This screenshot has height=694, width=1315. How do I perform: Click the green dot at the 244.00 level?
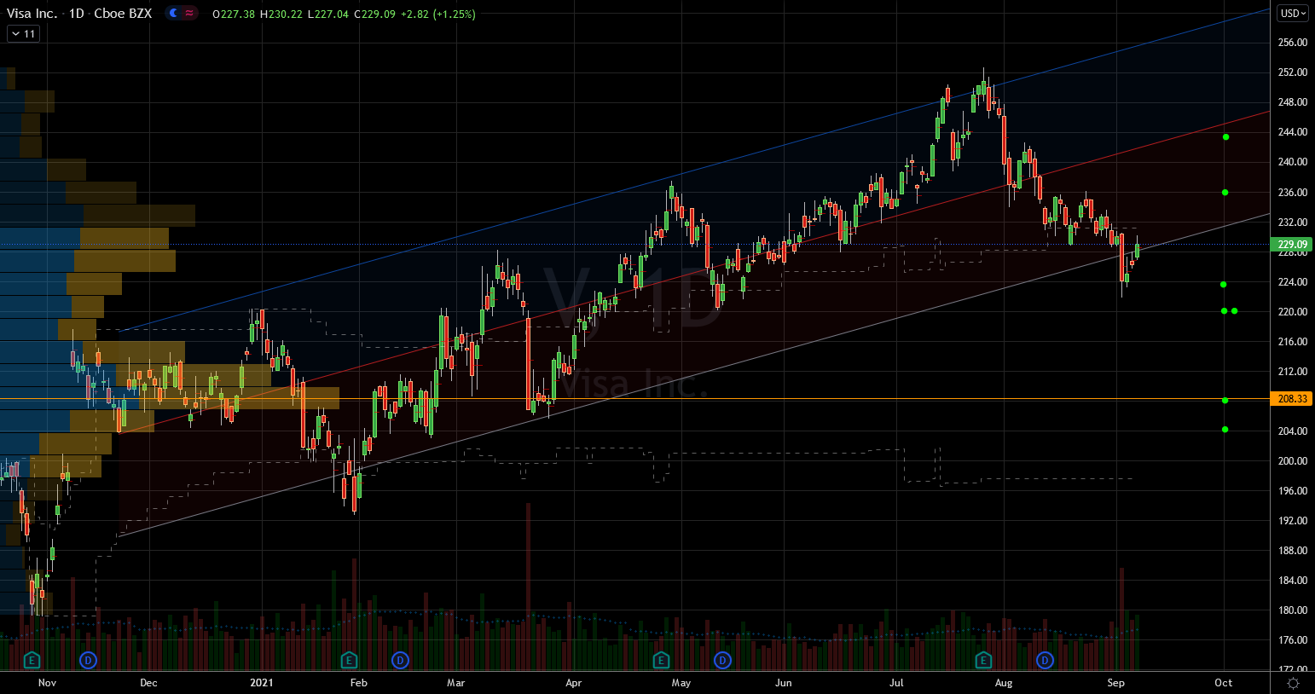pos(1225,136)
